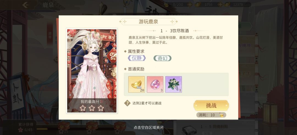Tap the stamina cost icon after 消耗 10
The height and width of the screenshot is (135, 297).
(x=221, y=115)
